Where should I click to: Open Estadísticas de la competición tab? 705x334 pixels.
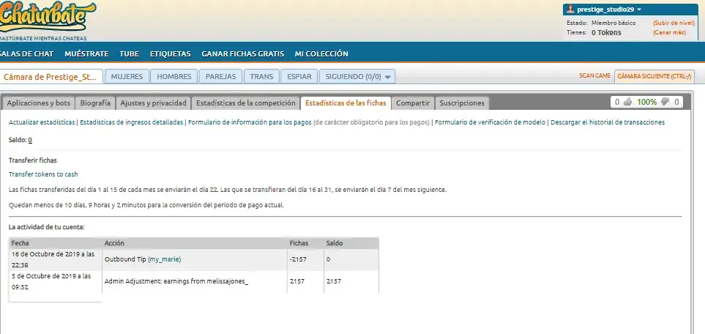pos(246,103)
